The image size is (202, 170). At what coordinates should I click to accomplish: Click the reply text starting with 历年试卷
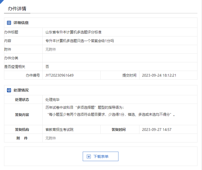(x=85, y=107)
